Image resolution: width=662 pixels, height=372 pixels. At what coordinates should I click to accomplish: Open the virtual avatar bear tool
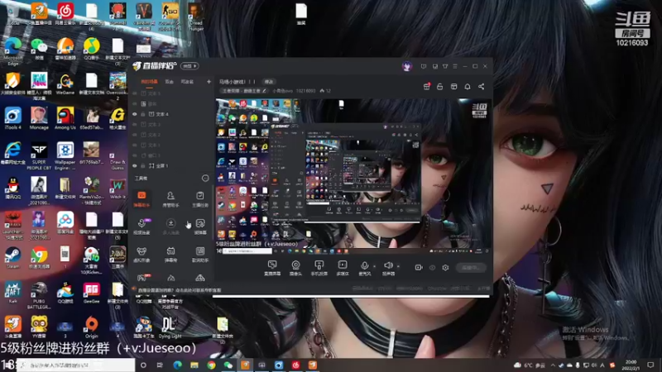142,255
